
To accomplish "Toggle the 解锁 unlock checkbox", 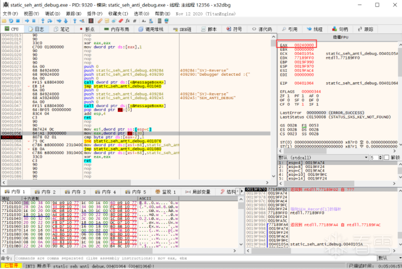I will (x=387, y=158).
